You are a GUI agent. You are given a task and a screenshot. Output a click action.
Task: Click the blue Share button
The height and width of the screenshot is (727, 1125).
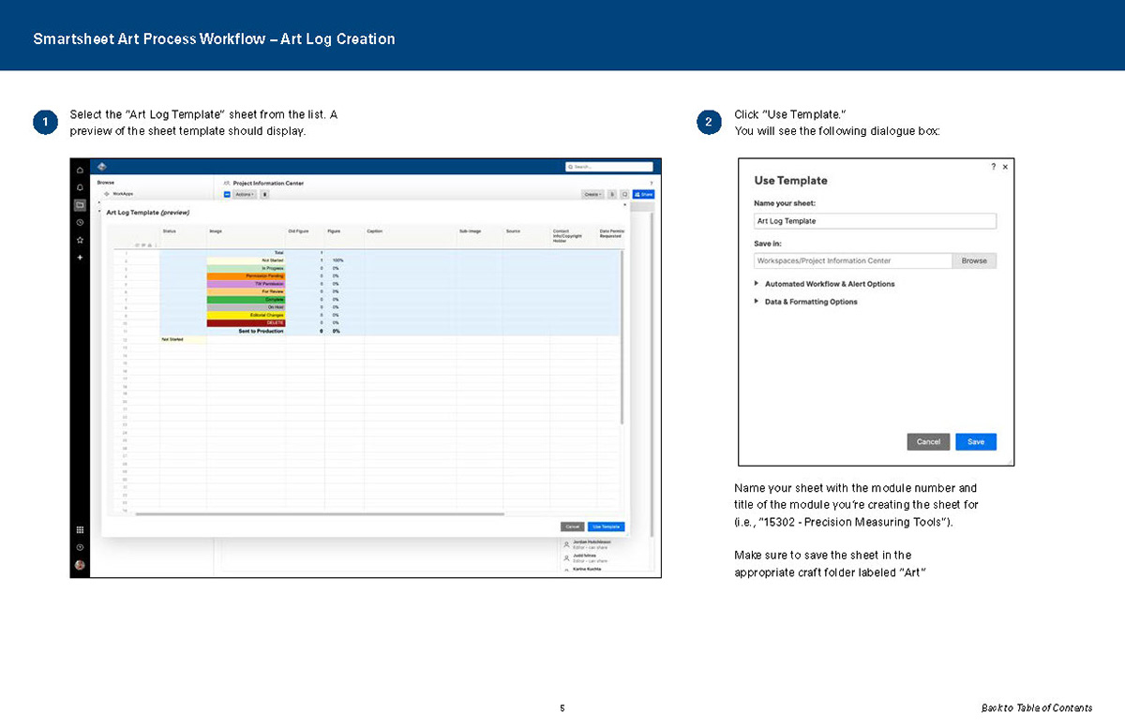pos(643,194)
